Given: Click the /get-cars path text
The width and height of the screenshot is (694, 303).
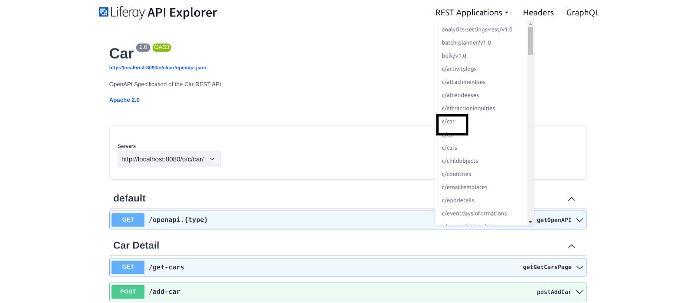Looking at the screenshot, I should [x=167, y=267].
